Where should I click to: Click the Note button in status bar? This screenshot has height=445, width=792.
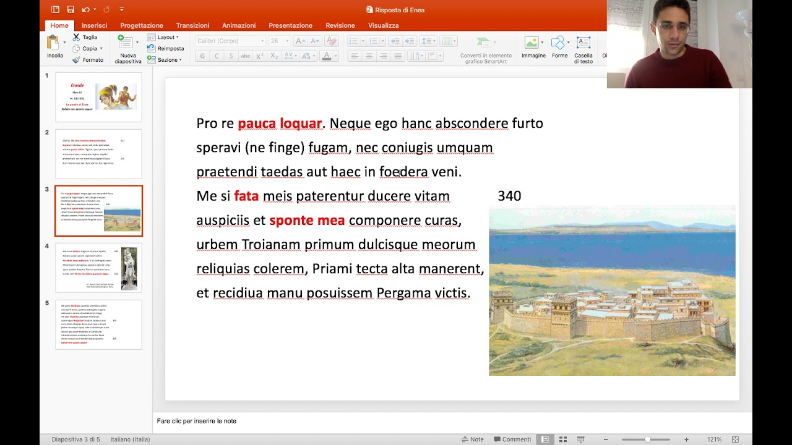pyautogui.click(x=473, y=439)
